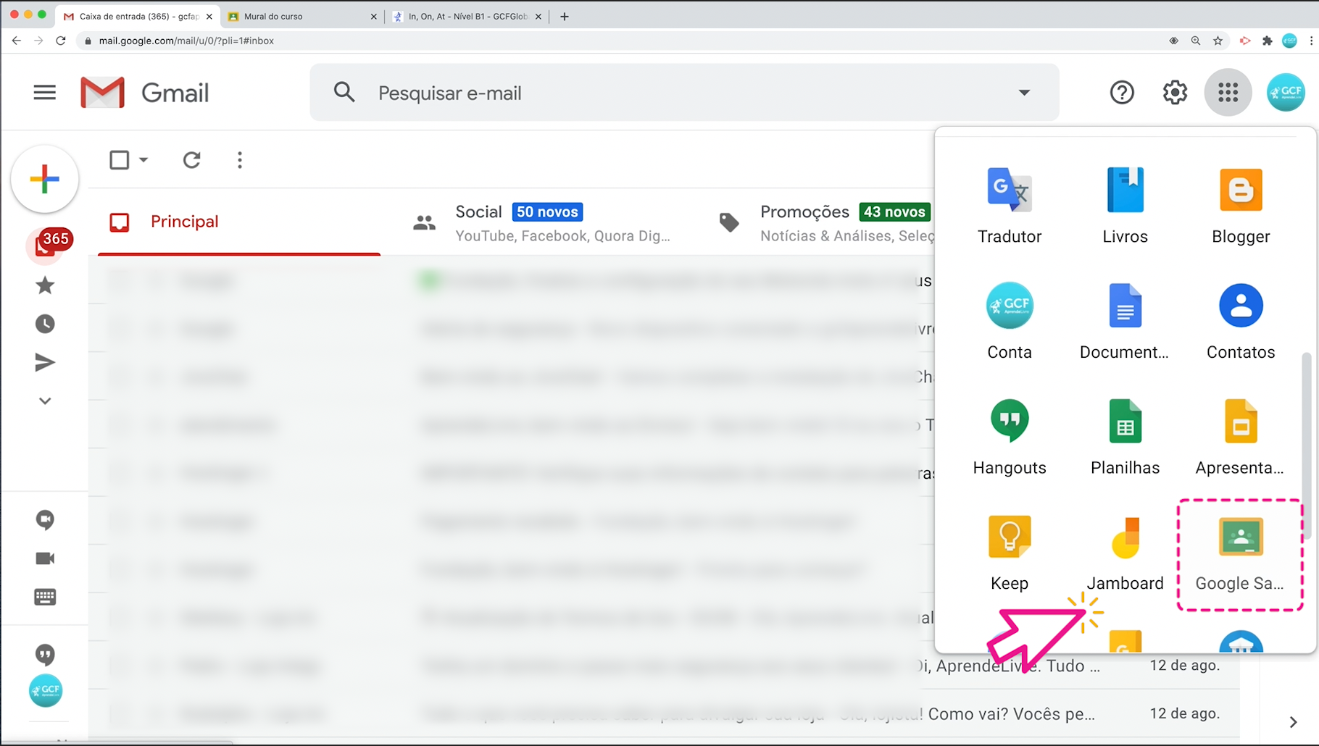Go to next page of messages arrow
This screenshot has width=1319, height=746.
[x=1293, y=722]
